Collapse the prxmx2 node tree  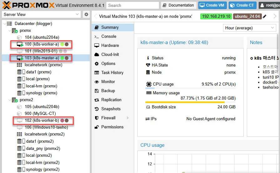(9, 100)
